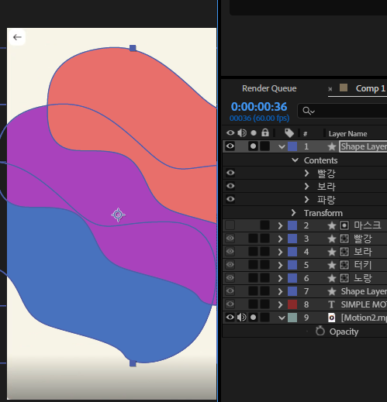
Task: Collapse the Contents group
Action: pyautogui.click(x=295, y=160)
